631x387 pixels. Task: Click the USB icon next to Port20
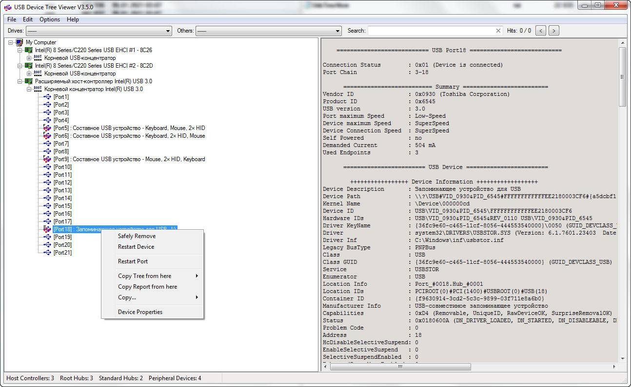(x=47, y=245)
